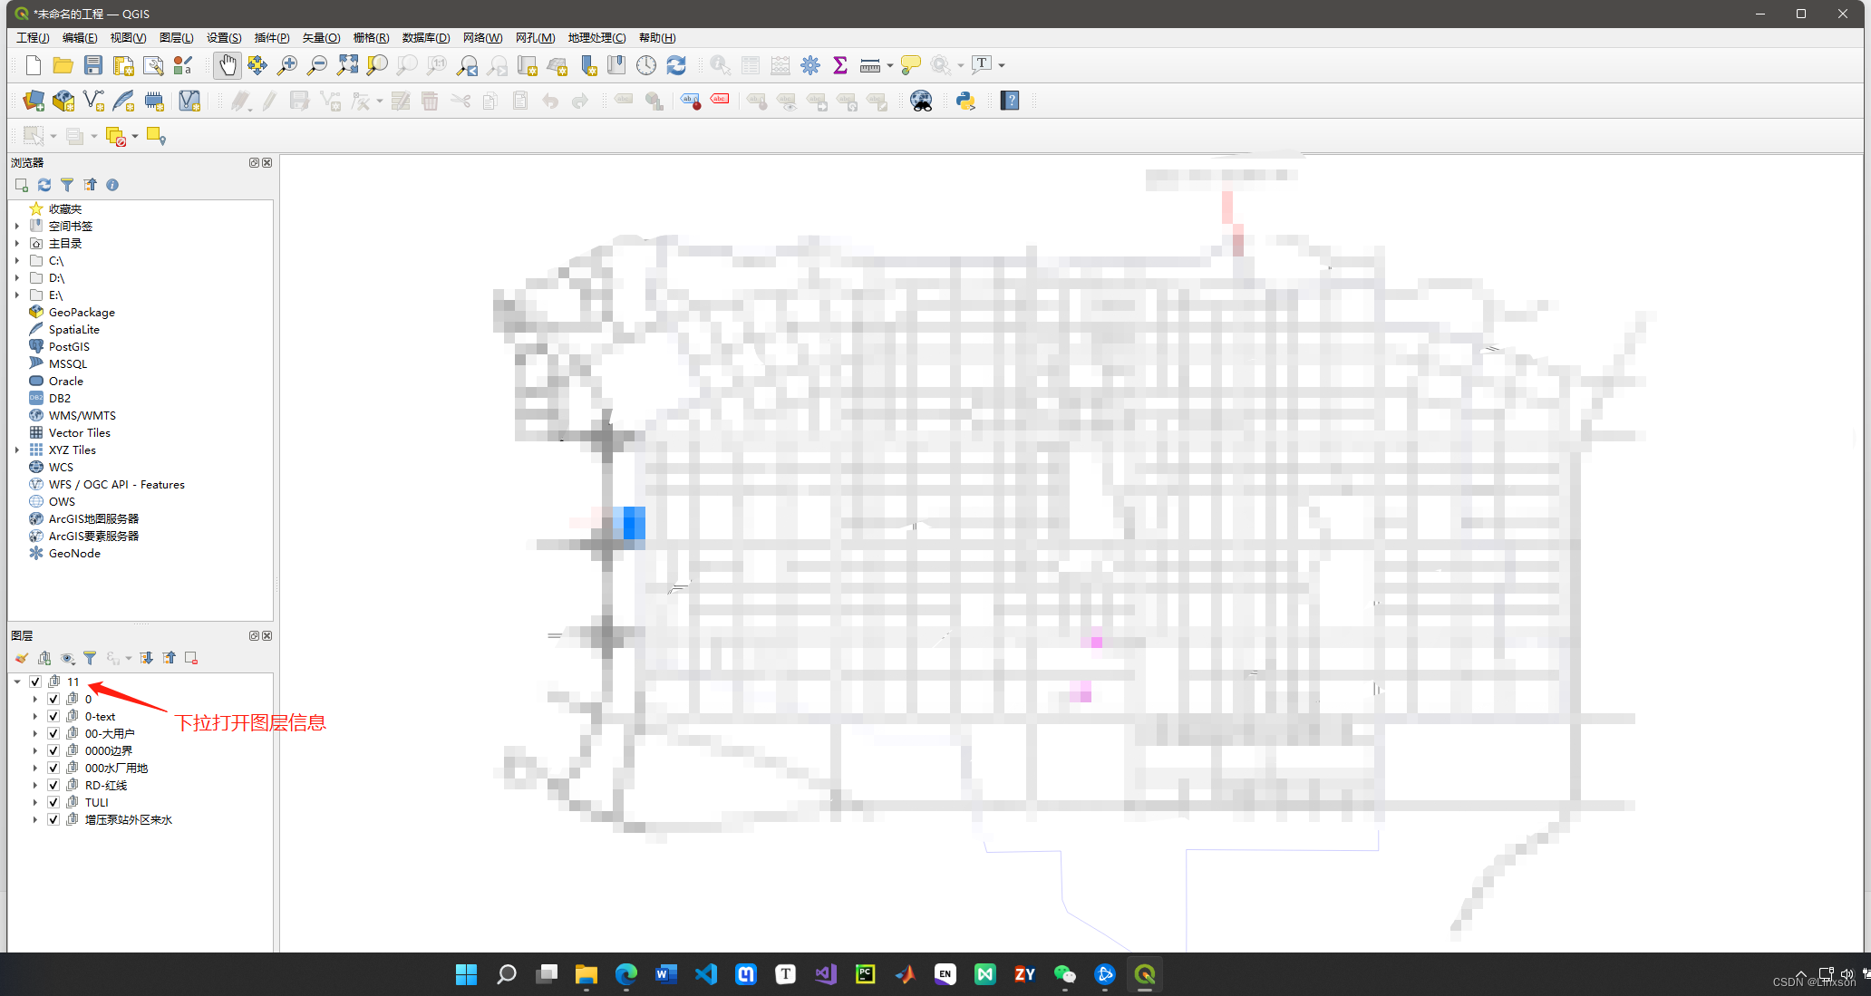Screen dimensions: 1871x996
Task: Toggle visibility of 0-text layer
Action: coord(53,716)
